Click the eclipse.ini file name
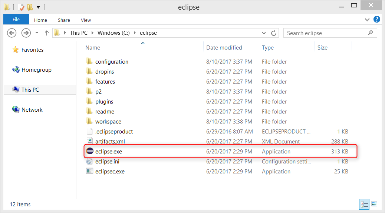Screen dimensions: 385x213 click(107, 162)
